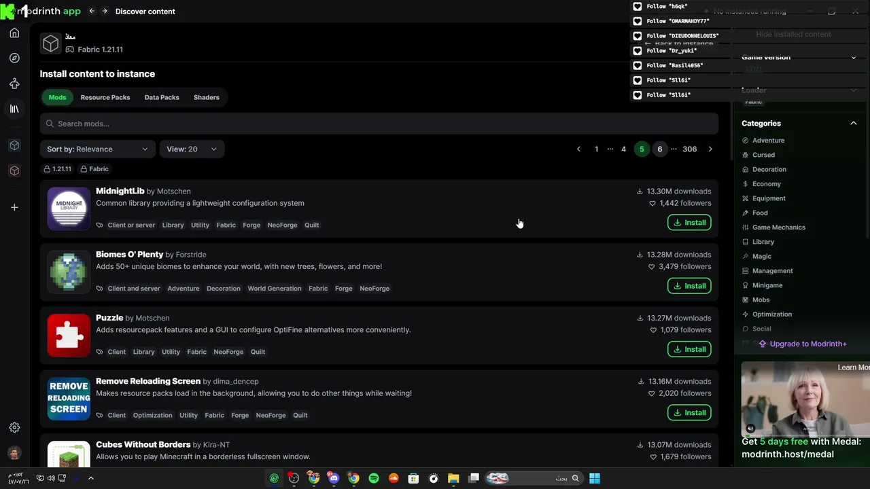Open File Explorer in the taskbar

tap(453, 478)
